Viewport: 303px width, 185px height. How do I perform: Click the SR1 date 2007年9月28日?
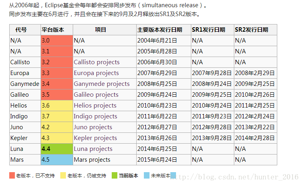tap(212, 73)
